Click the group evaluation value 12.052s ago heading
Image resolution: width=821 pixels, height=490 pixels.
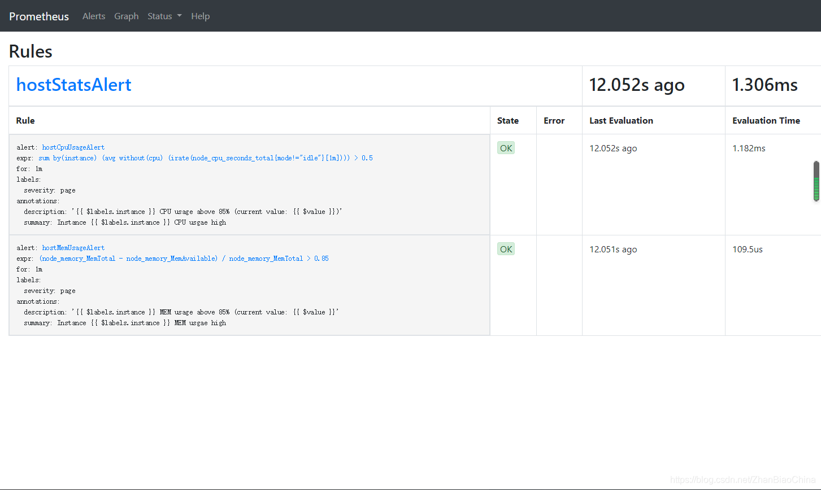pyautogui.click(x=637, y=85)
